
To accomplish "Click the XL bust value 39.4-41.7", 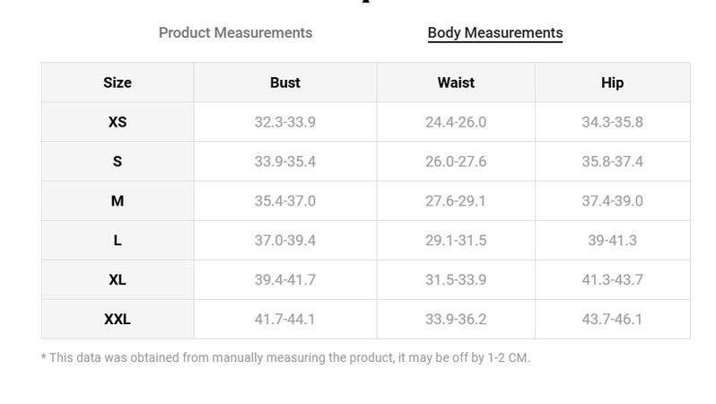I will point(285,280).
